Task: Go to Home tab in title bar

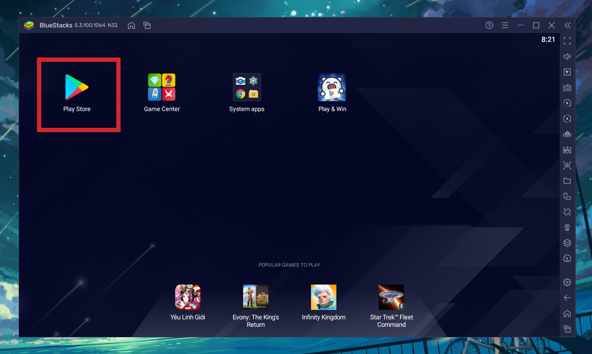Action: click(x=131, y=26)
